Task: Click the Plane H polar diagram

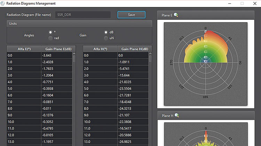Action: pos(206,135)
